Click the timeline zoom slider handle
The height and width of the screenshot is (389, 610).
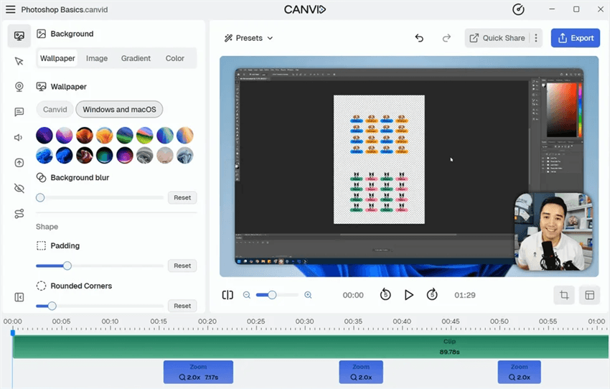point(272,295)
